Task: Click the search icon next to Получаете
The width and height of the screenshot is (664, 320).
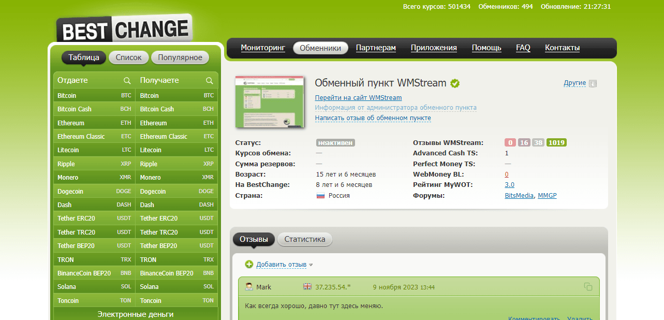Action: pos(210,81)
